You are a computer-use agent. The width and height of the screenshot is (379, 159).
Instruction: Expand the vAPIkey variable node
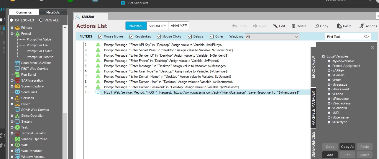329,70
